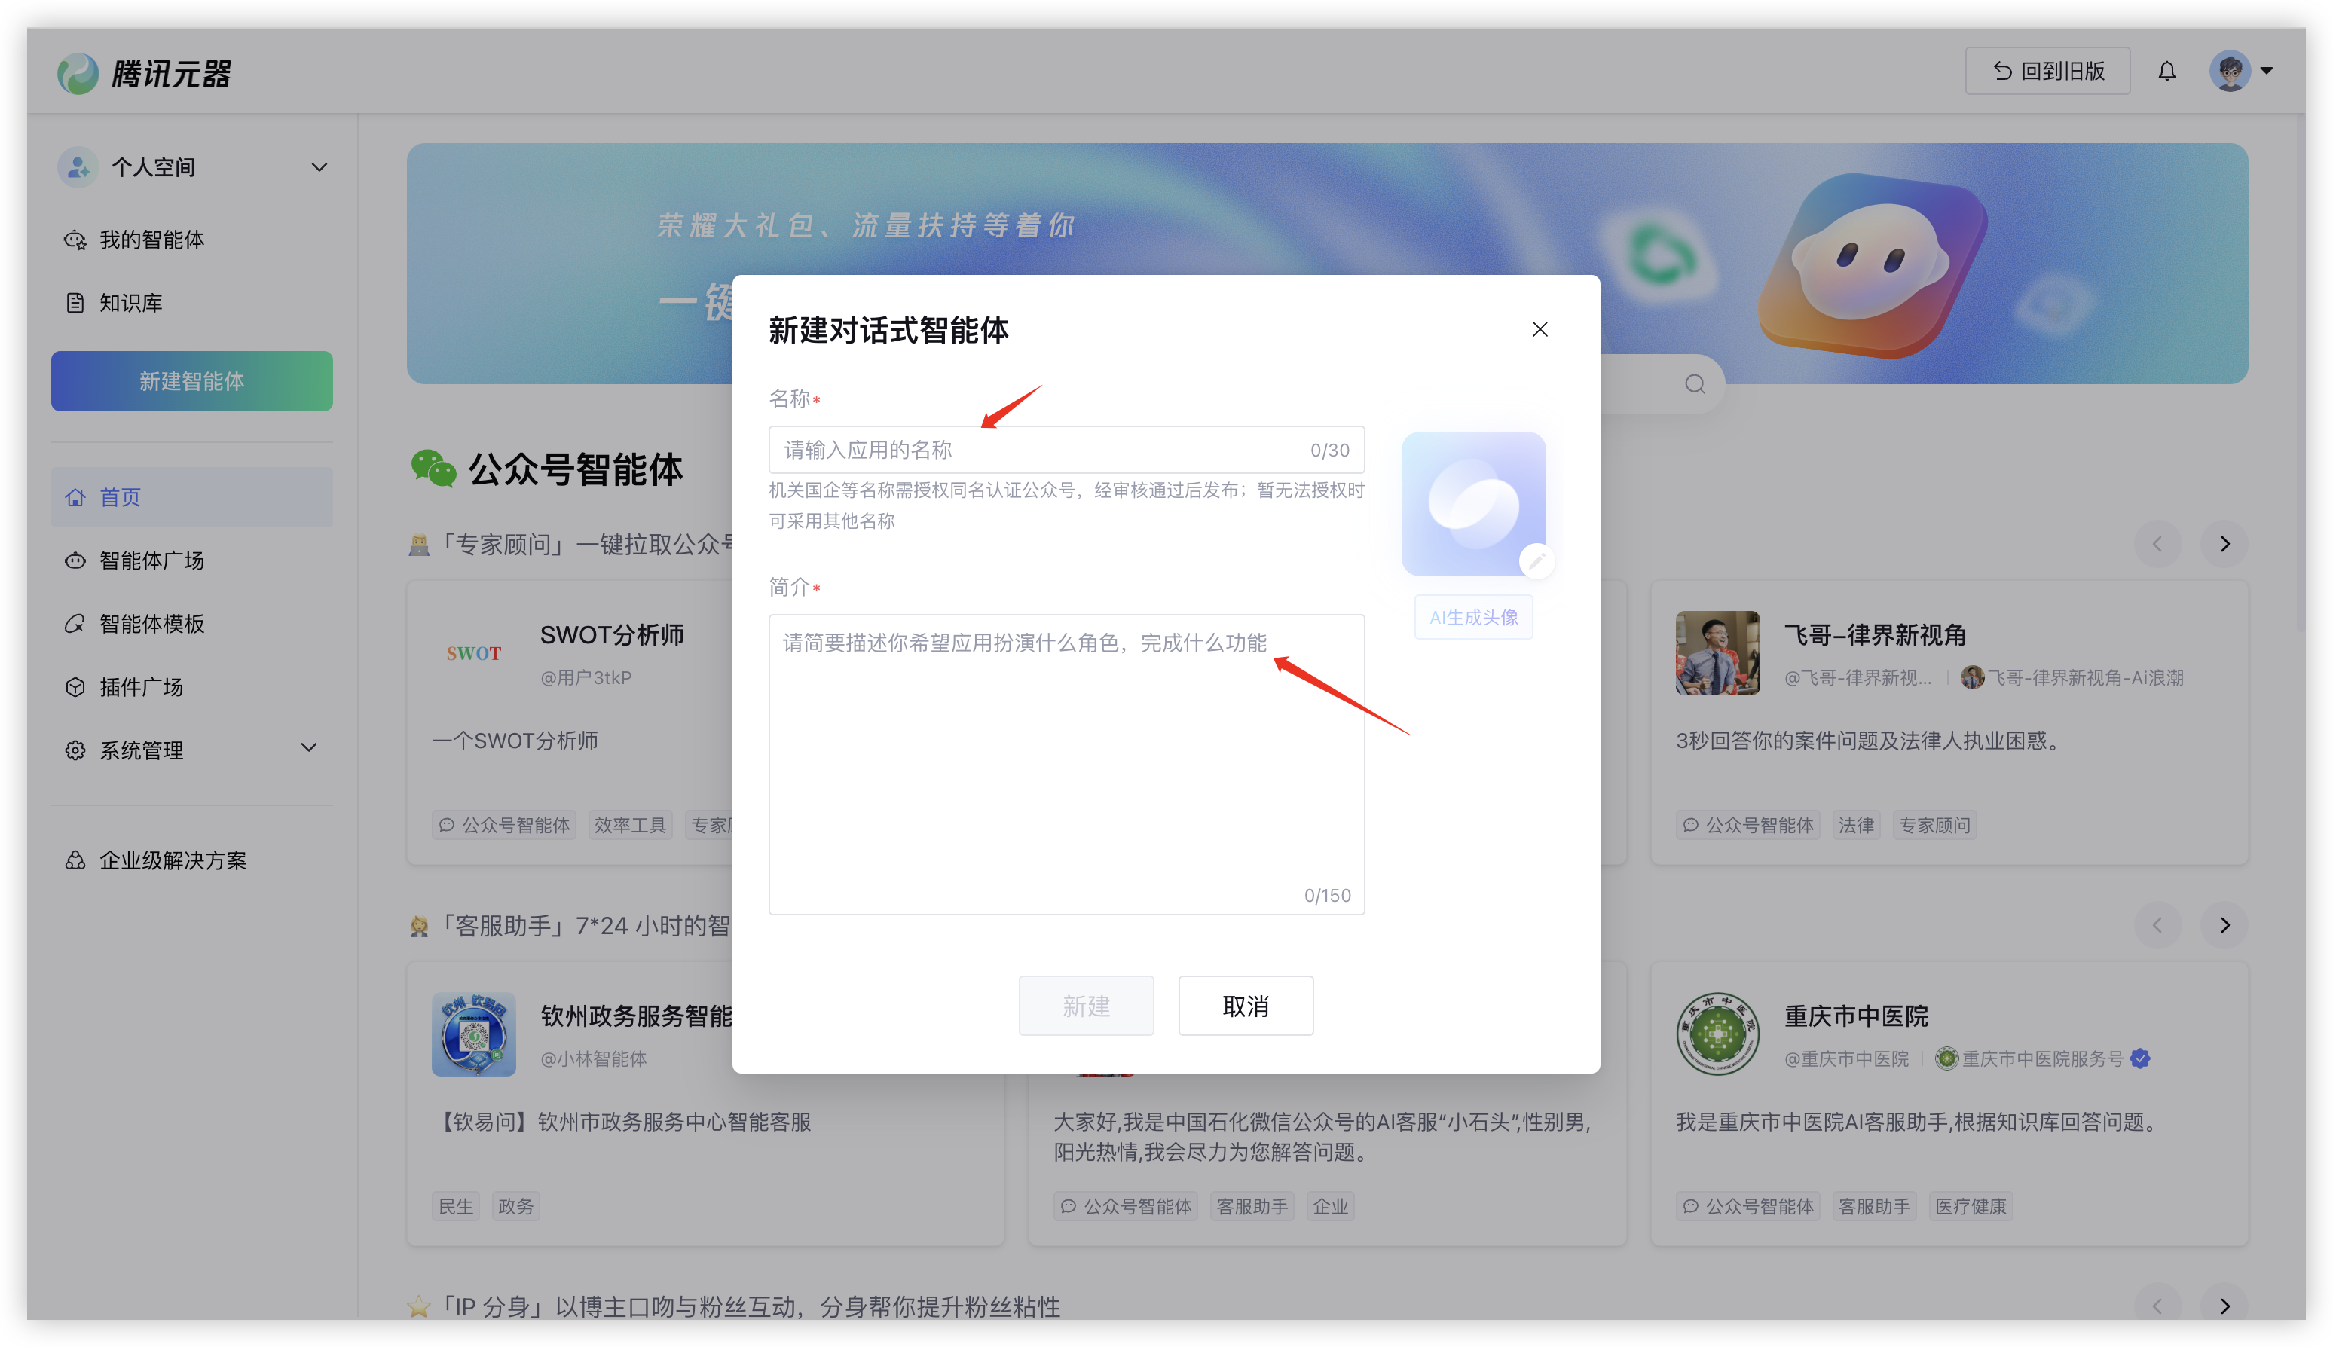The height and width of the screenshot is (1347, 2333).
Task: Close the new agent dialog
Action: pyautogui.click(x=1540, y=329)
